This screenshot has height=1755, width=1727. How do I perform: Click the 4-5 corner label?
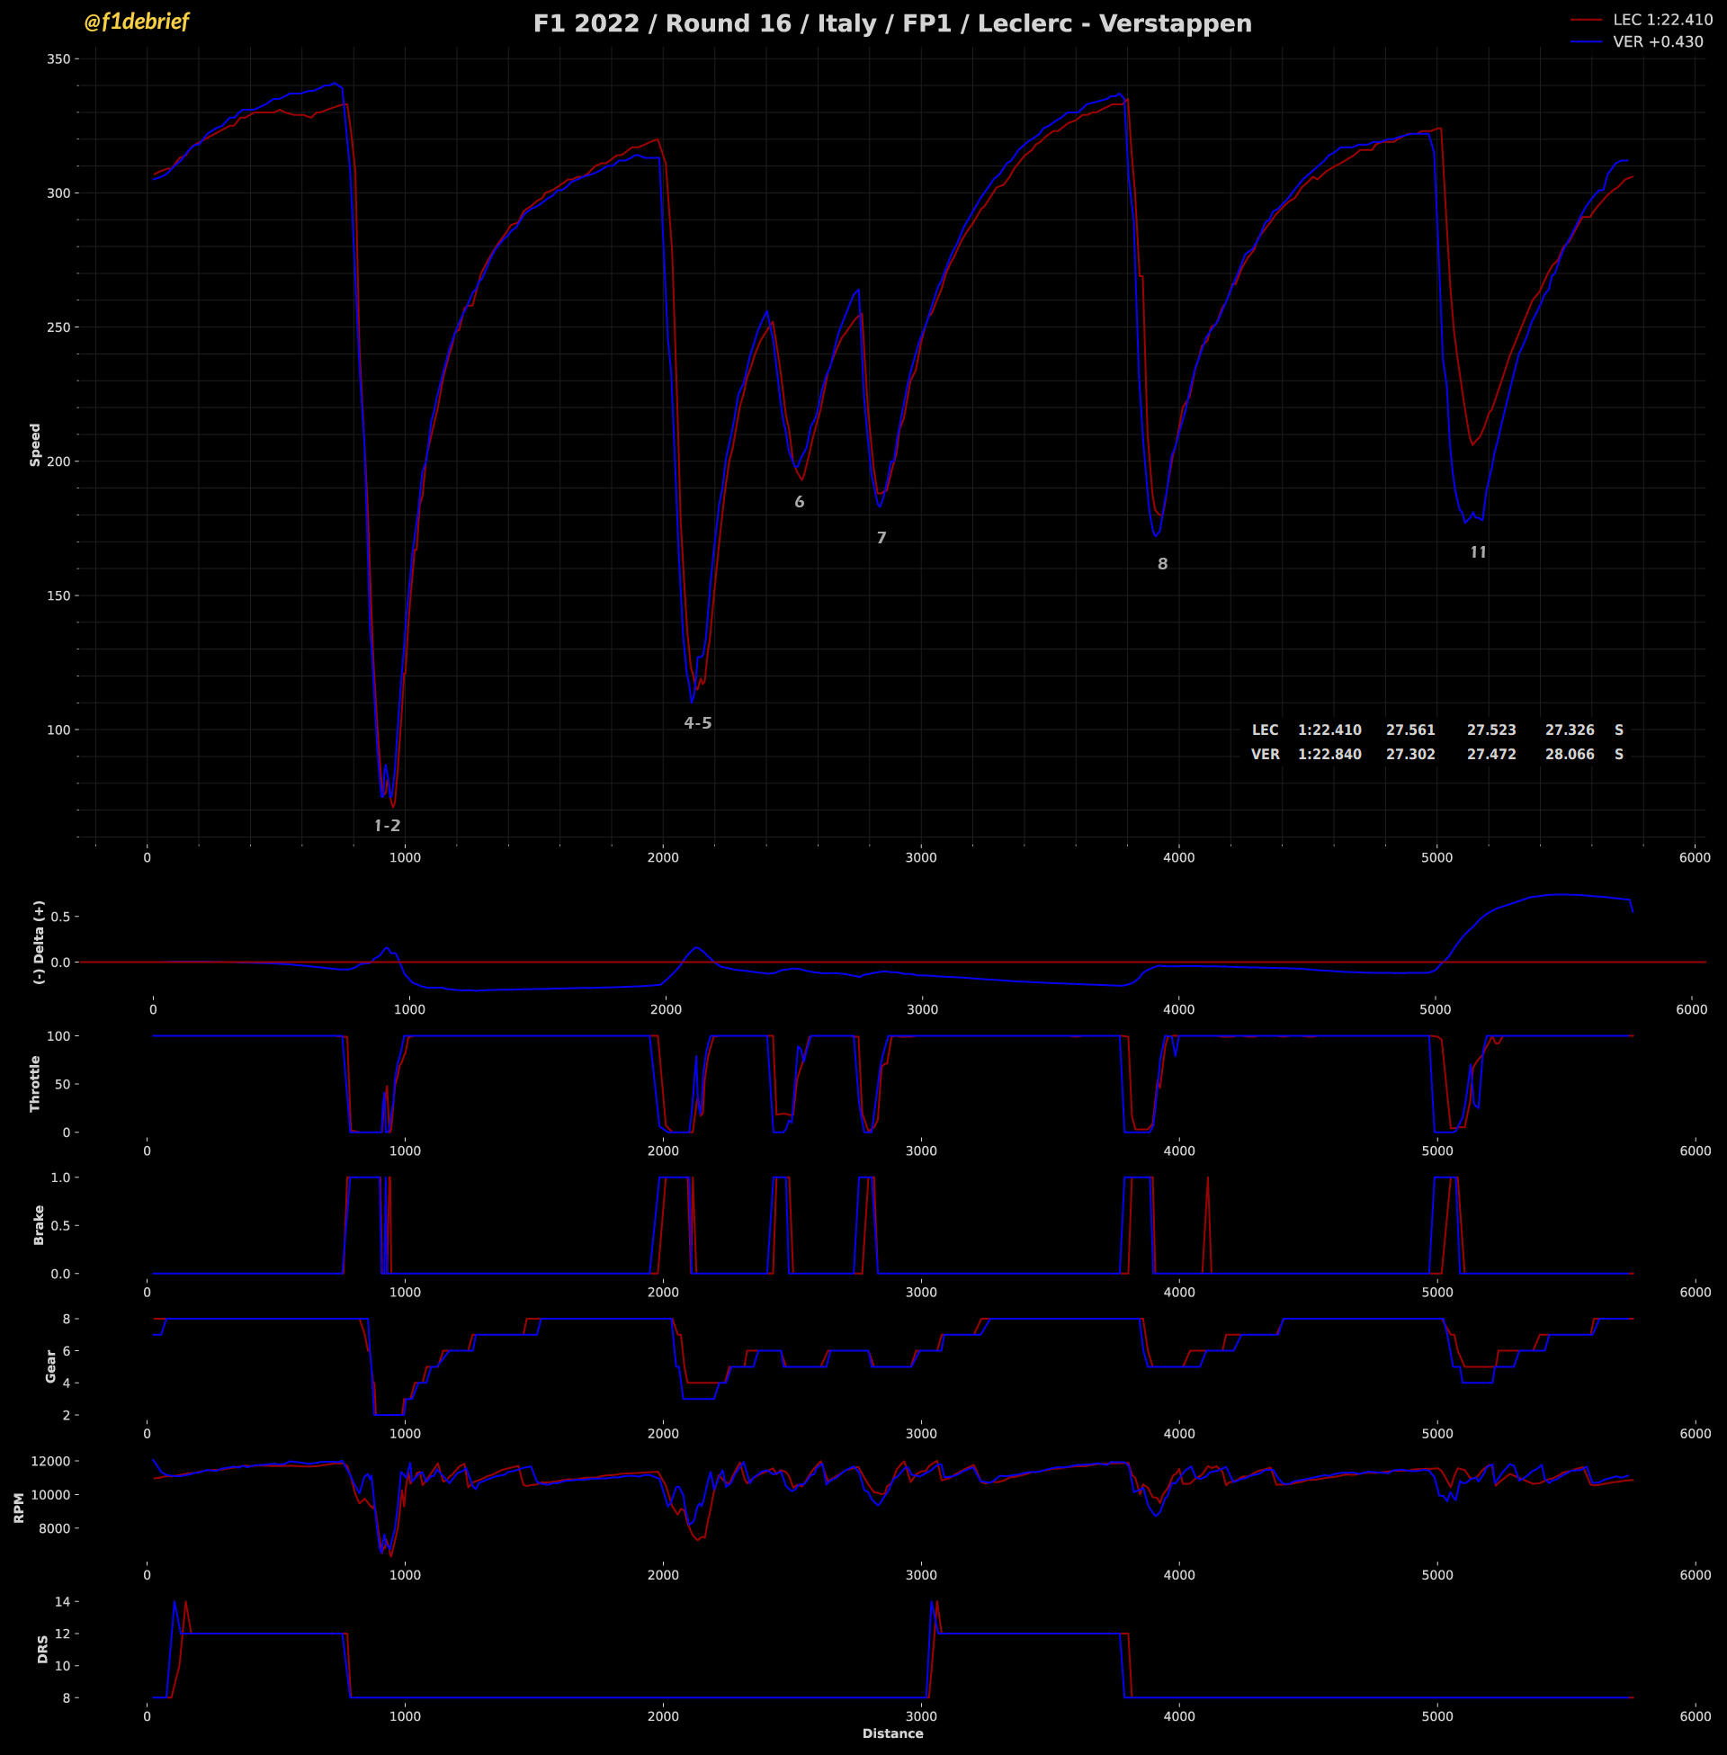[697, 723]
